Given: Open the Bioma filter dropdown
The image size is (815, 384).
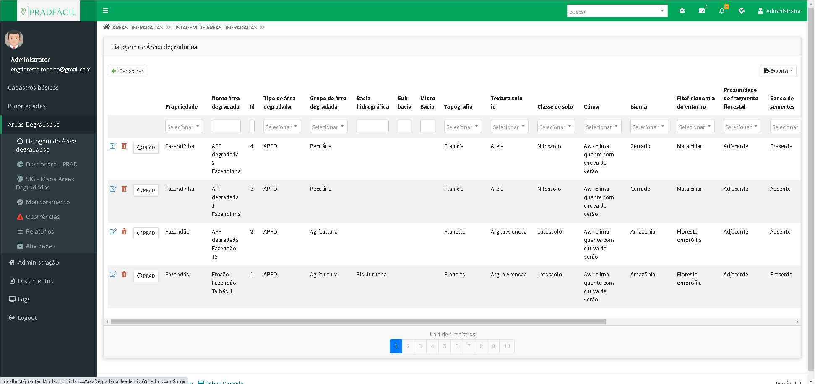Looking at the screenshot, I should [x=649, y=127].
